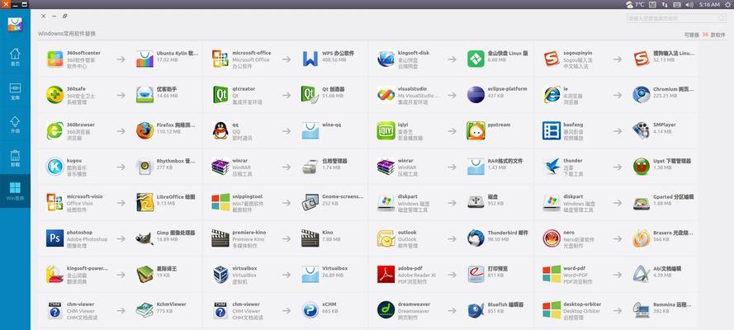
Task: Click the QQ penguin icon
Action: coord(220,131)
